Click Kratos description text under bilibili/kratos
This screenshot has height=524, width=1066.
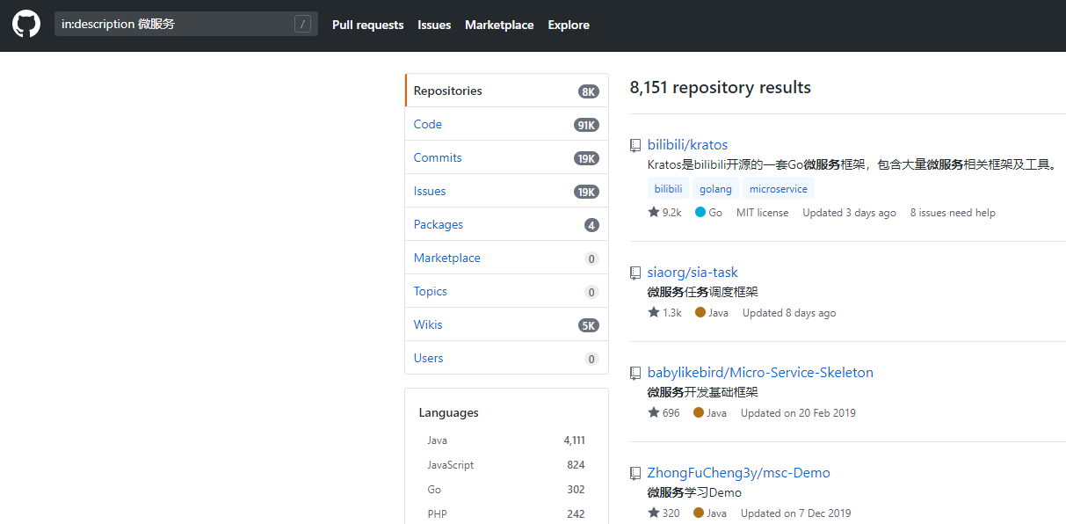(x=852, y=164)
